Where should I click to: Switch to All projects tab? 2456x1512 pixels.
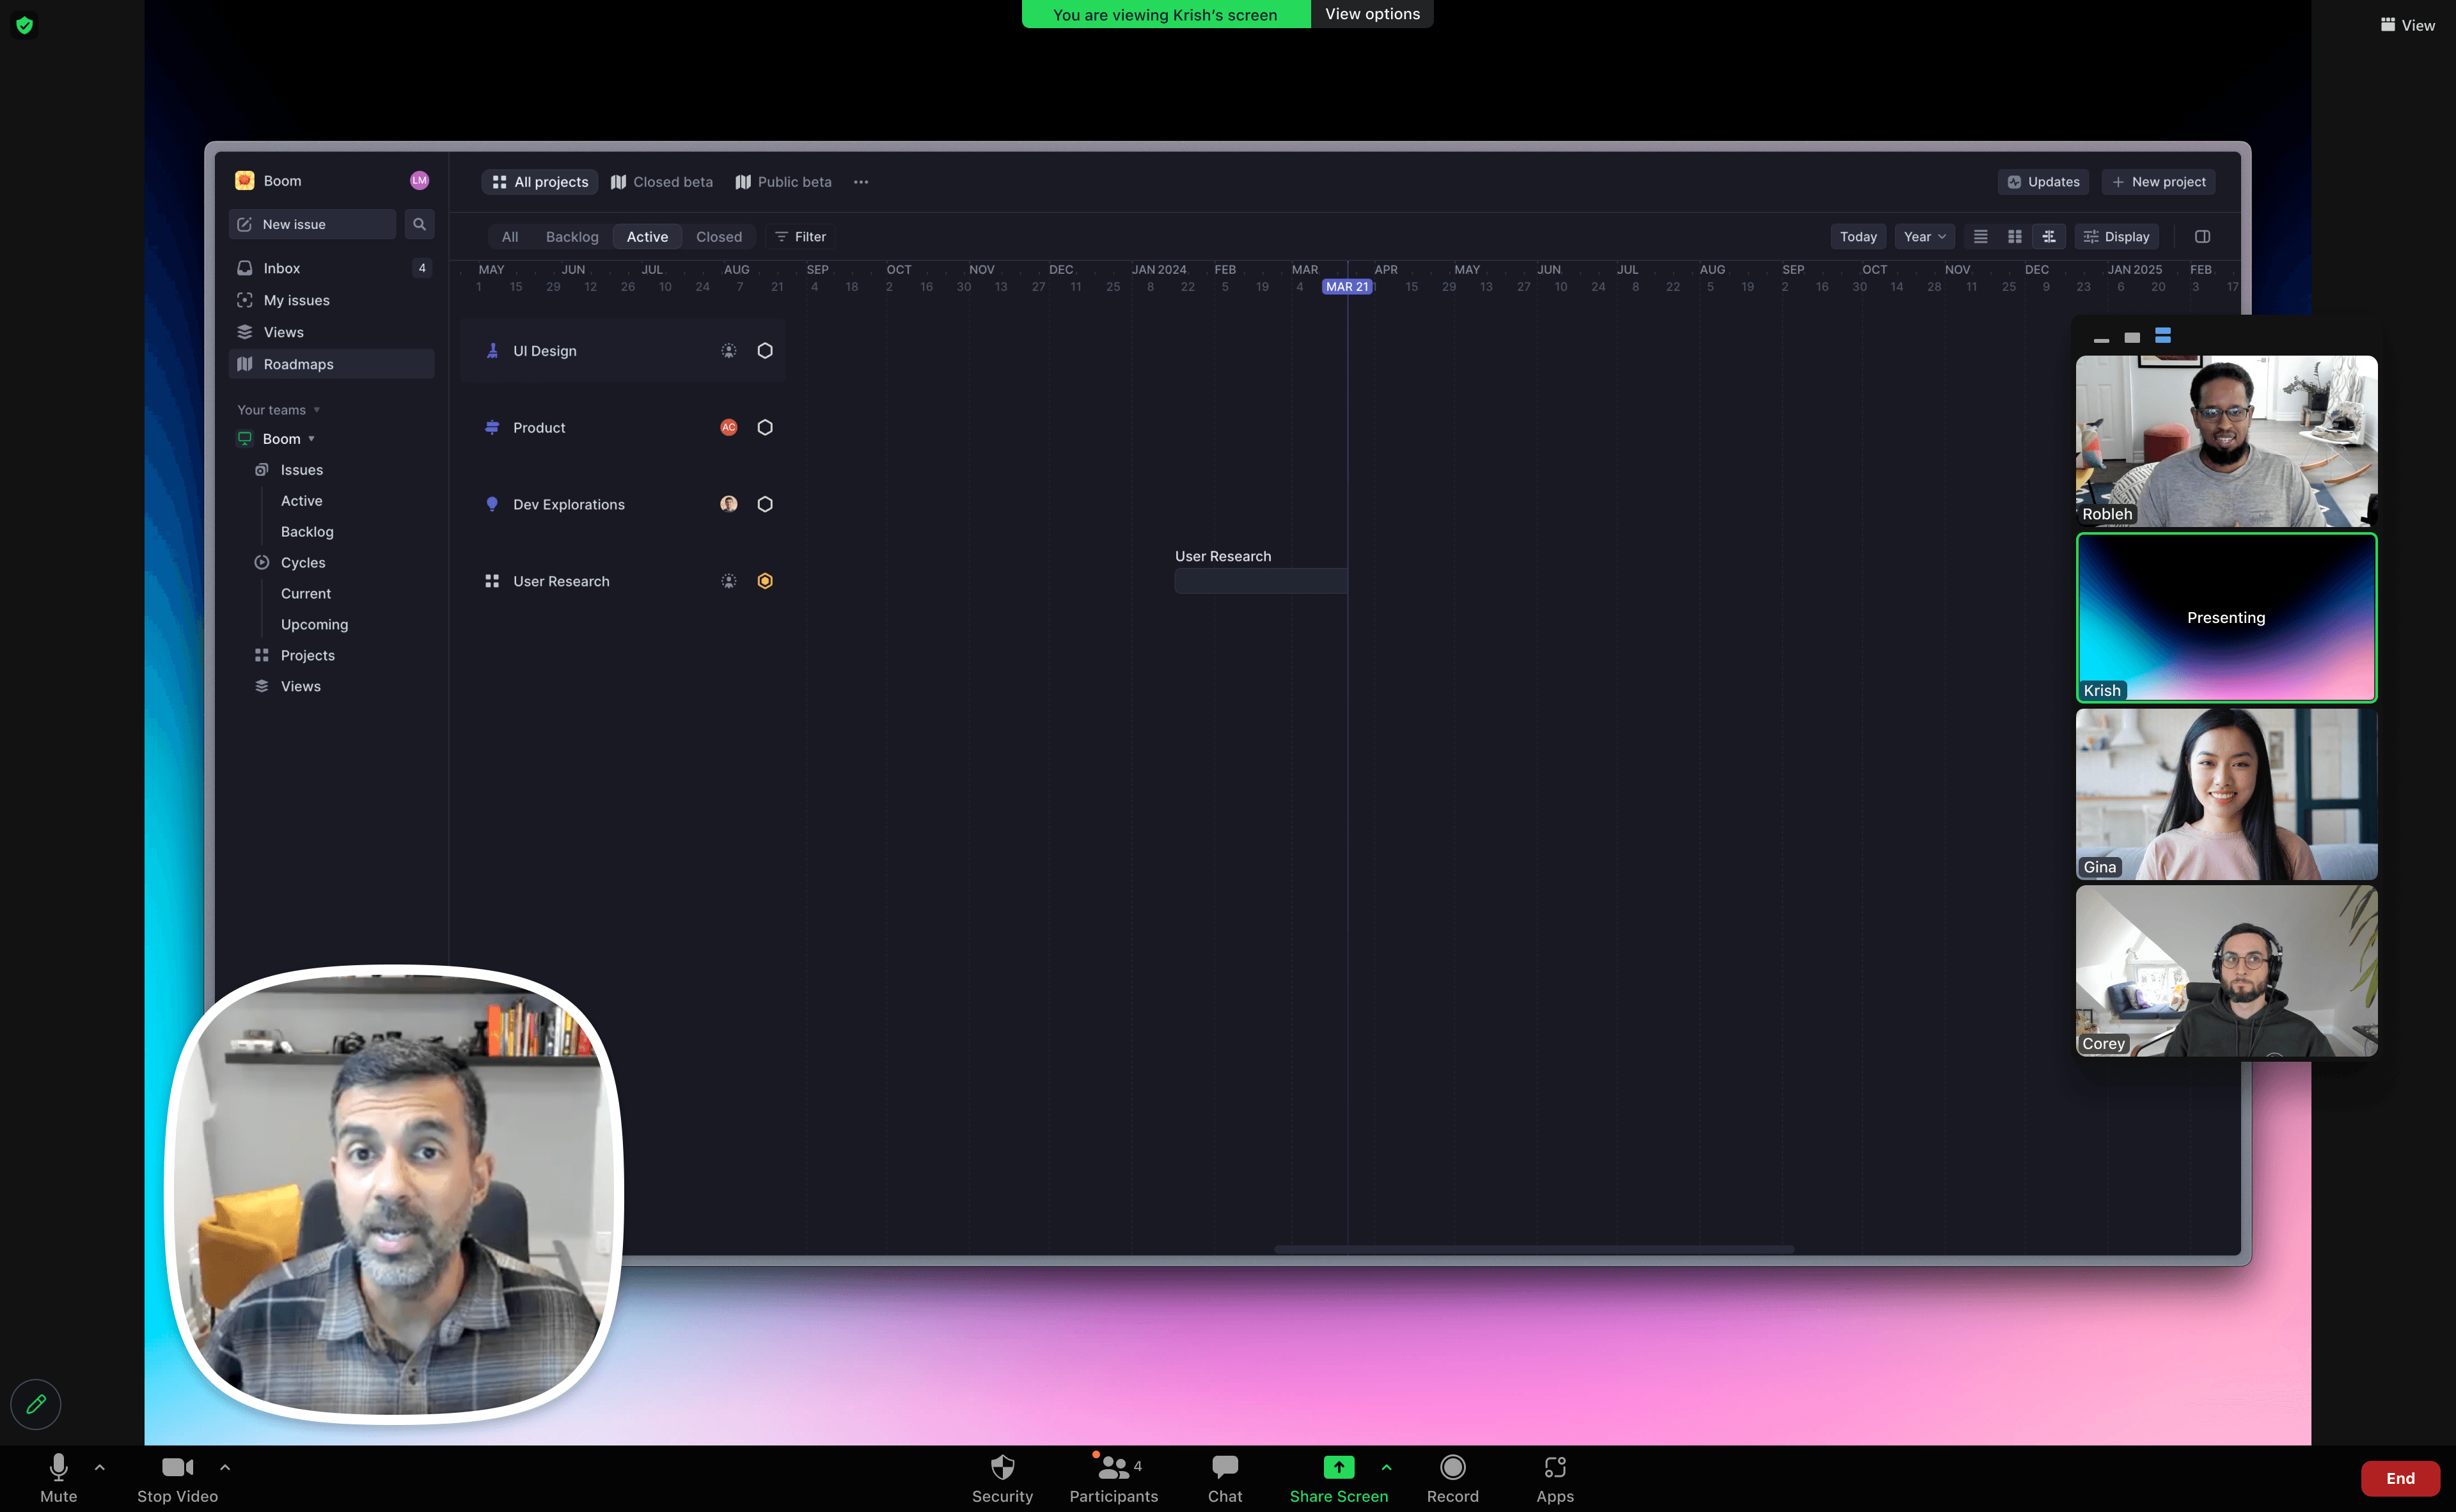(540, 182)
